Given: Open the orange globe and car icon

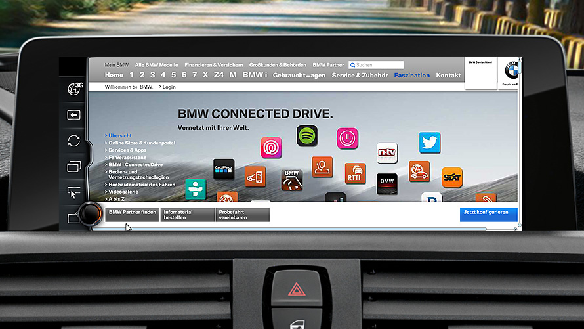Looking at the screenshot, I should click(x=419, y=171).
